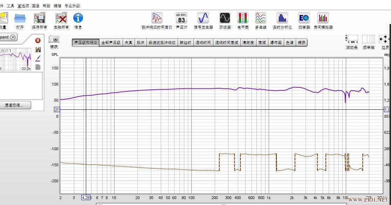Select the 四月 1 measurement thumbnail
391x205 pixels.
(x=15, y=59)
